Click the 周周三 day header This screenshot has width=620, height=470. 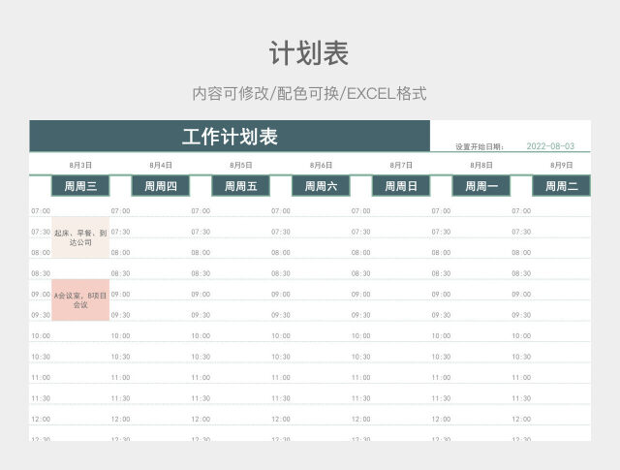click(x=80, y=186)
